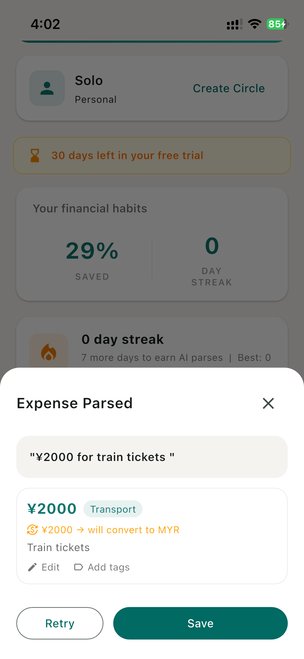Image resolution: width=304 pixels, height=659 pixels.
Task: Tap the 29% saved statistic
Action: [x=92, y=251]
